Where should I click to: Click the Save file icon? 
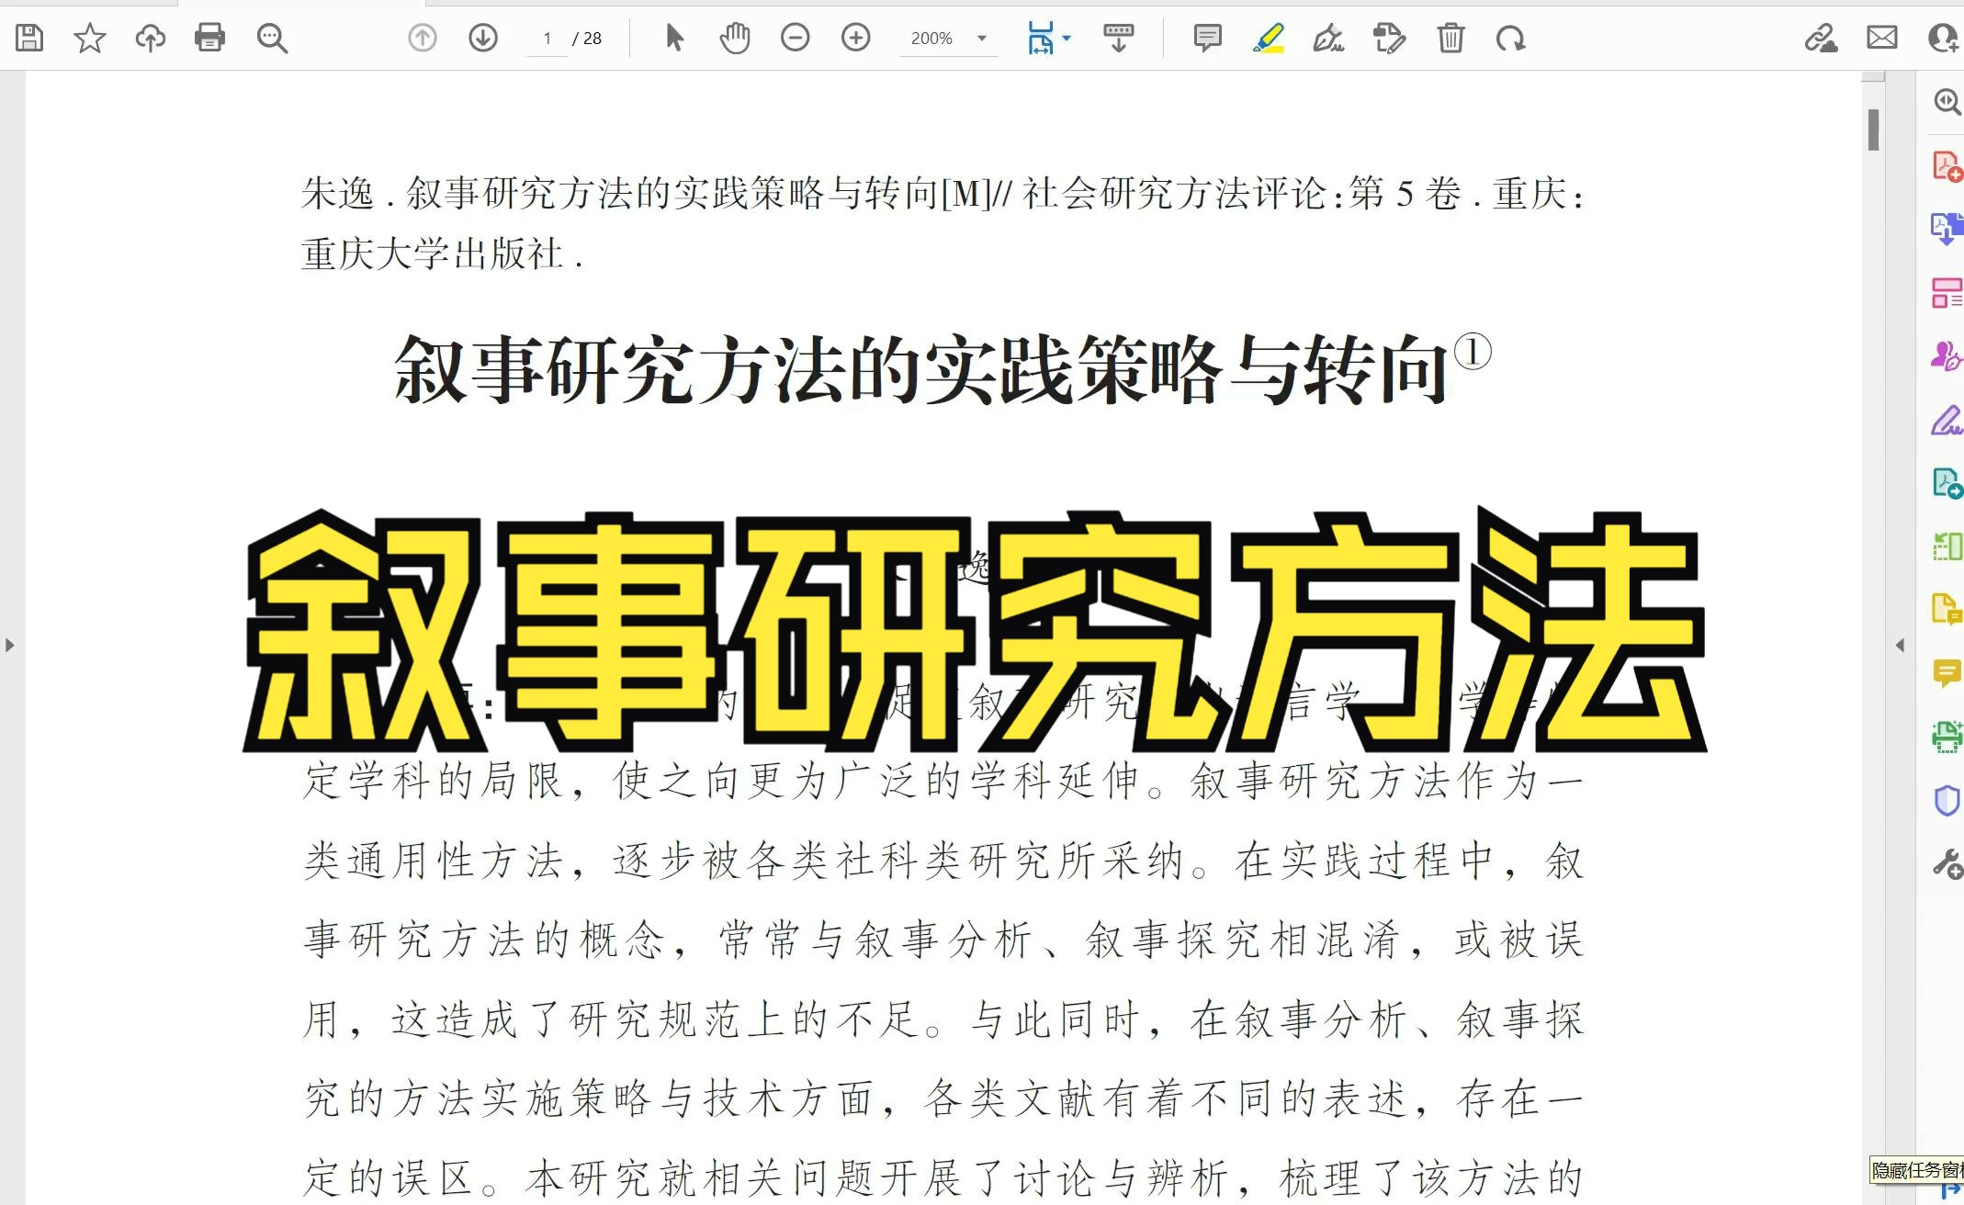(x=29, y=38)
